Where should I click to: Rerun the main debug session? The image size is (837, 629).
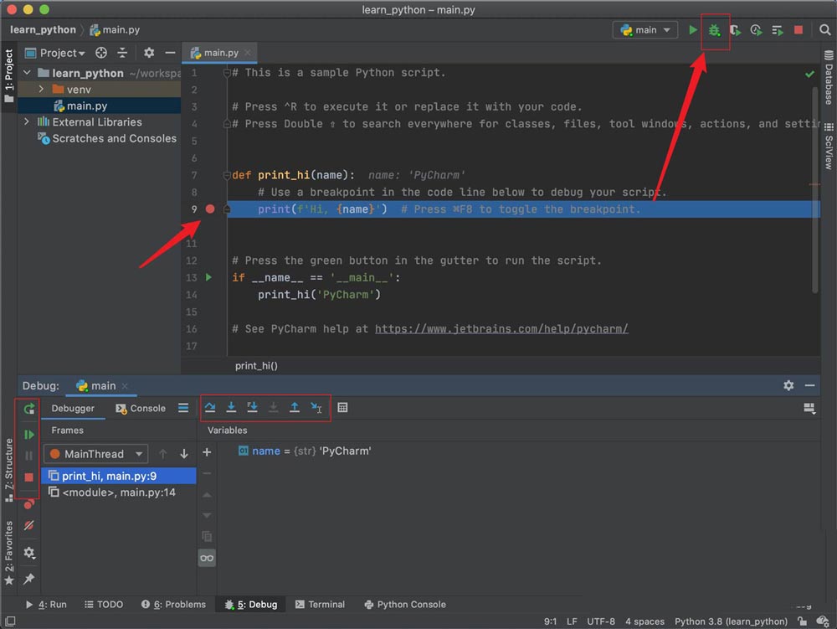[28, 410]
